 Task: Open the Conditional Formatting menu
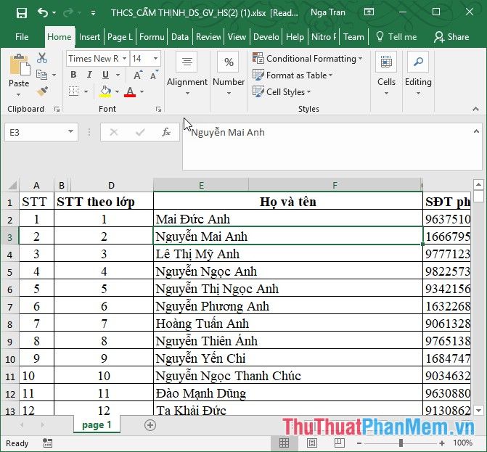pos(307,58)
